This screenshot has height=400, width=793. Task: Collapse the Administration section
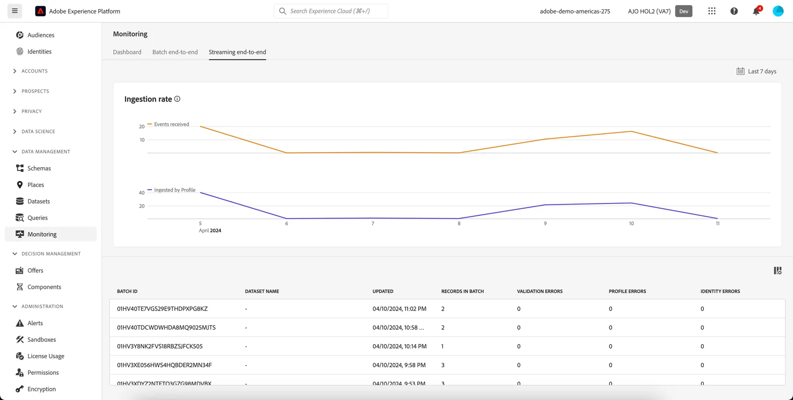15,307
